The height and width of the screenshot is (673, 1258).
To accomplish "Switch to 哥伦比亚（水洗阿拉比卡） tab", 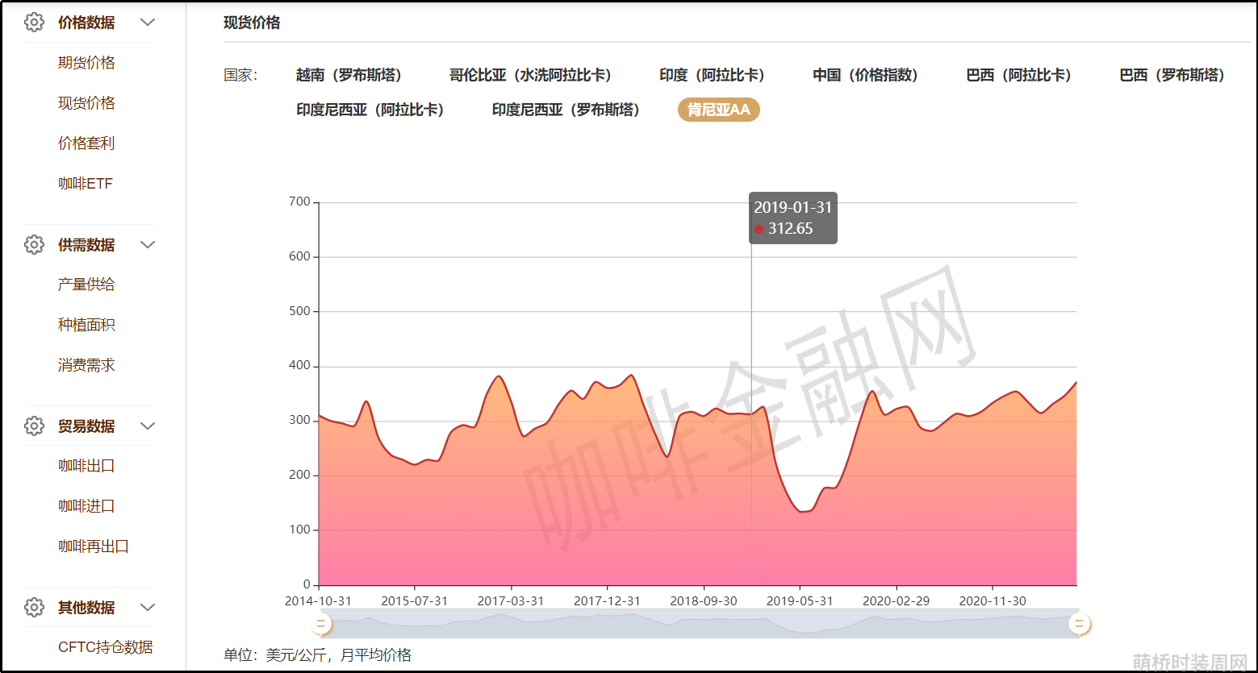I will (x=531, y=75).
